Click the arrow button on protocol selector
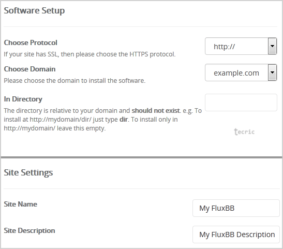The height and width of the screenshot is (249, 283). click(272, 46)
